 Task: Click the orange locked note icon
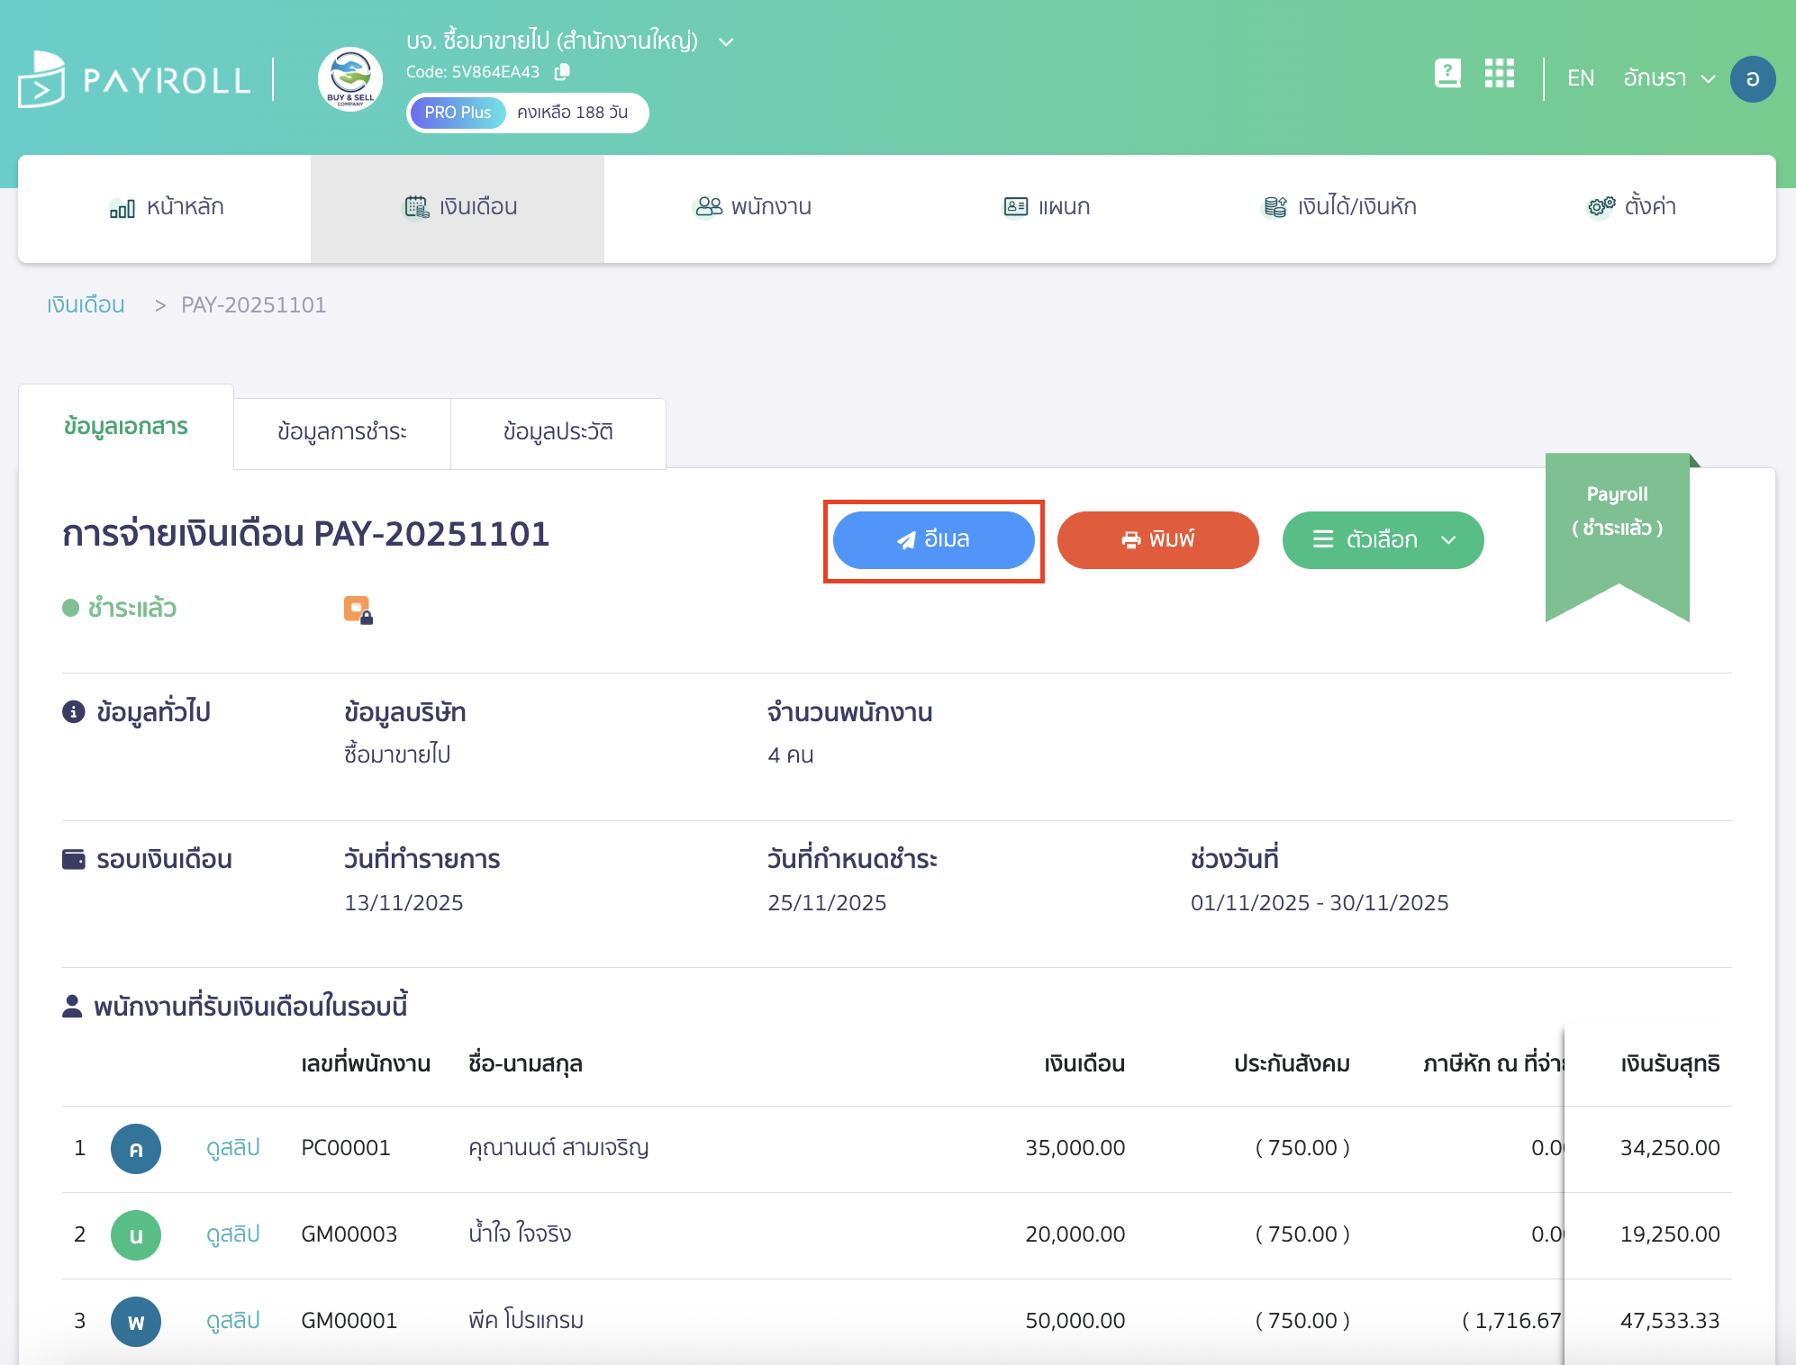click(x=358, y=610)
